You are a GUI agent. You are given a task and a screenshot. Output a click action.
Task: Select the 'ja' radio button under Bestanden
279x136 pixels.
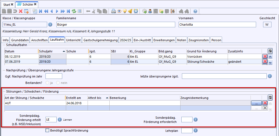[47, 83]
